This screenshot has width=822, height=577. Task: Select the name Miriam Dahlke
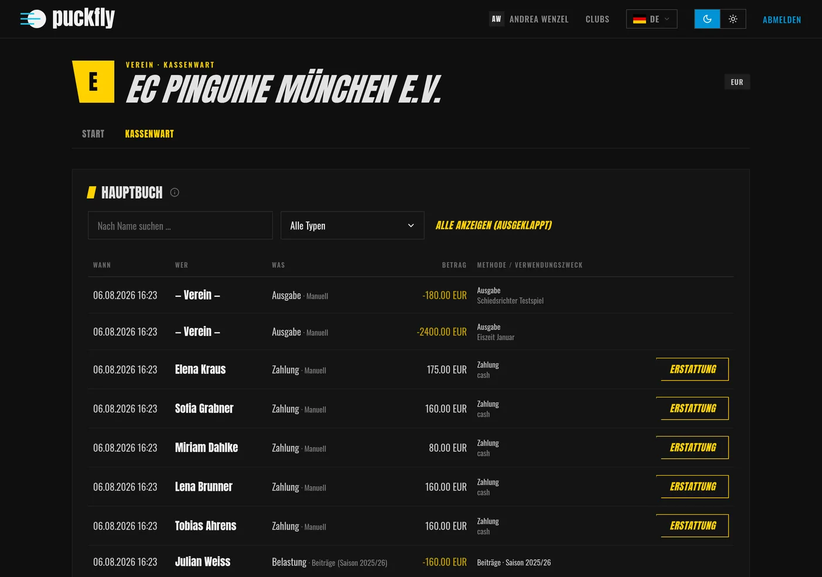click(x=207, y=447)
